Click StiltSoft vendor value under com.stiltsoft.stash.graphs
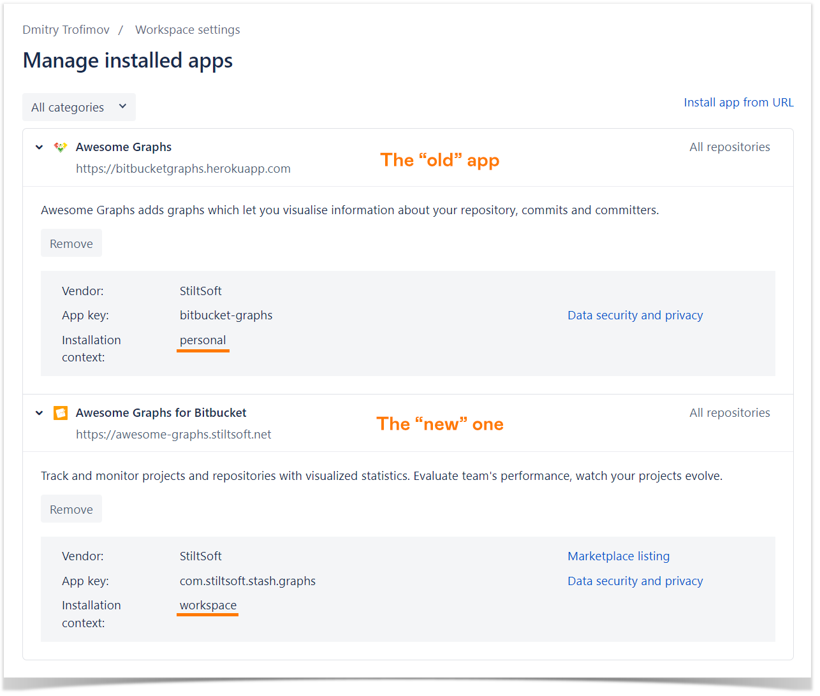Viewport: 820px width, 696px height. (x=201, y=556)
